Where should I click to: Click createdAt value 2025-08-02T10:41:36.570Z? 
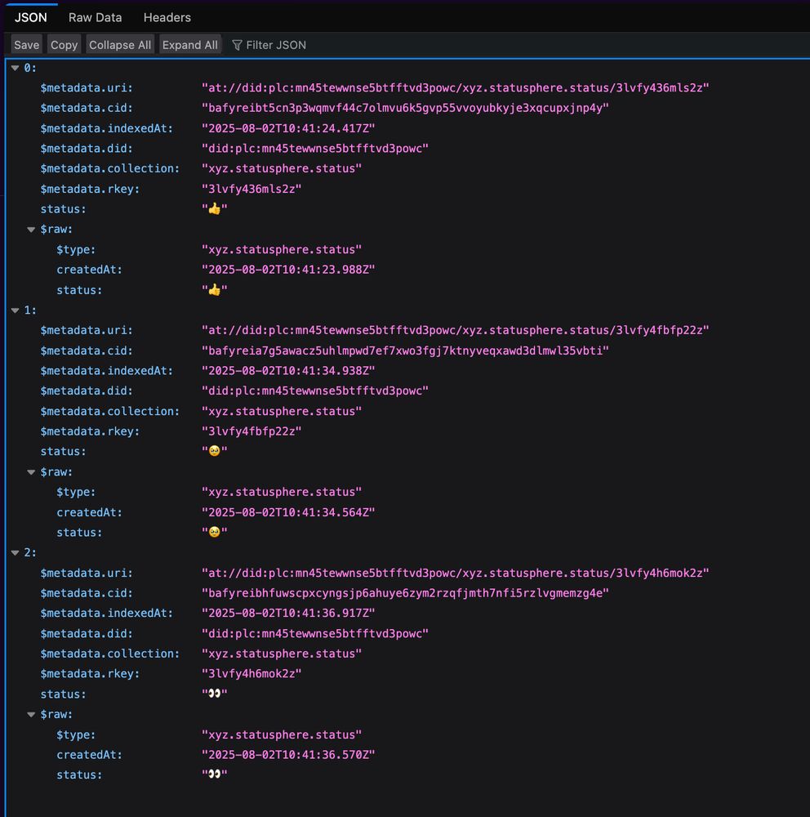point(288,755)
